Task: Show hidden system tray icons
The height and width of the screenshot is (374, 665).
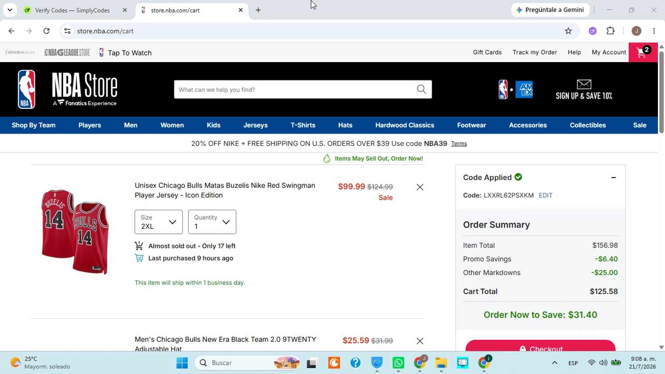Action: (555, 363)
